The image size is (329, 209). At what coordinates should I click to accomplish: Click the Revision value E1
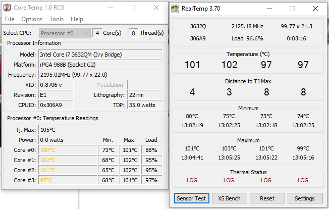[x=56, y=95]
